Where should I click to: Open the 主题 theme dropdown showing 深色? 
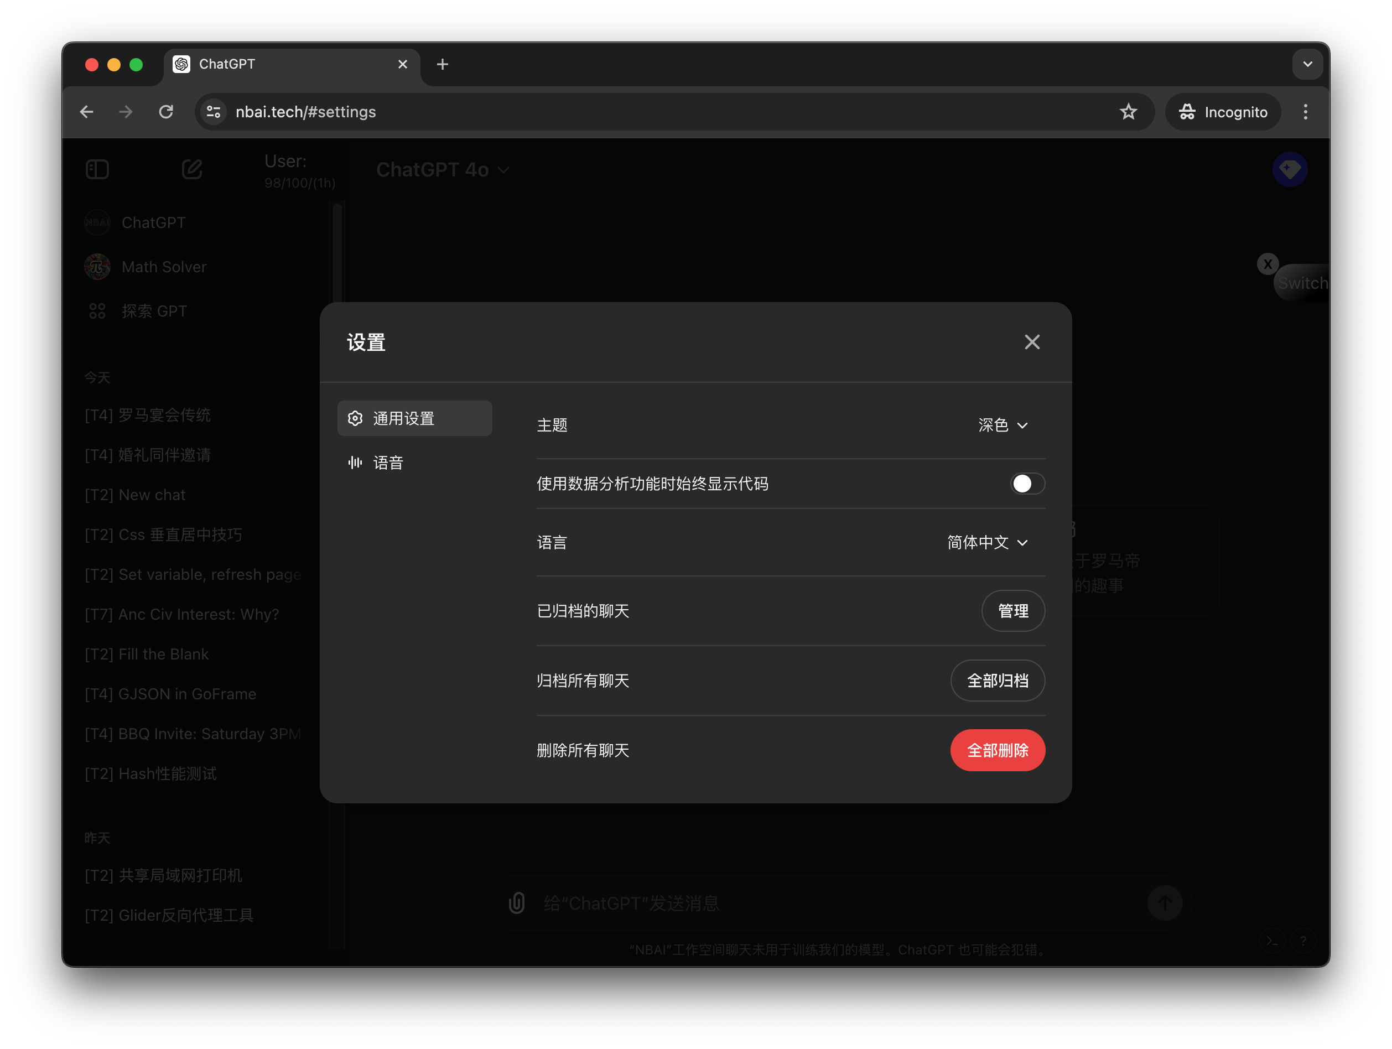(1003, 425)
